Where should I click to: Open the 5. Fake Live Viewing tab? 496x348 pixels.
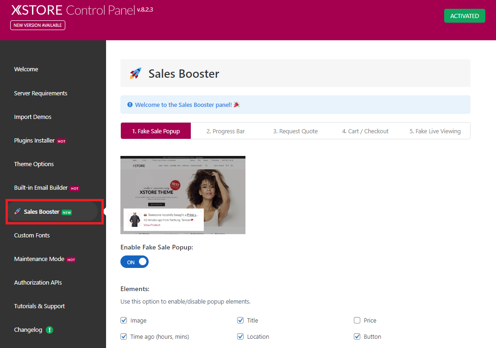click(x=435, y=131)
